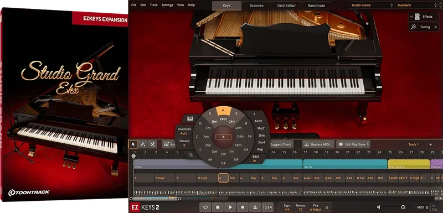Viewport: 443px width, 213px height.
Task: Click the record button
Action: tap(243, 207)
